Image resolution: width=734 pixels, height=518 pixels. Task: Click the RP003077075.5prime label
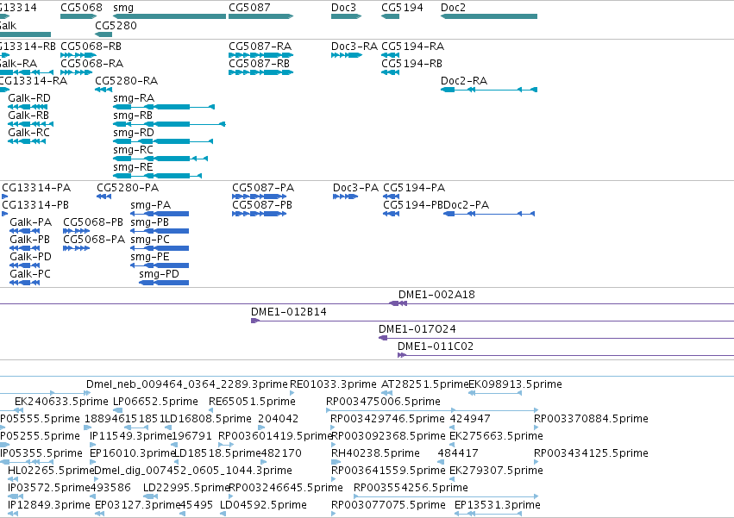point(388,505)
